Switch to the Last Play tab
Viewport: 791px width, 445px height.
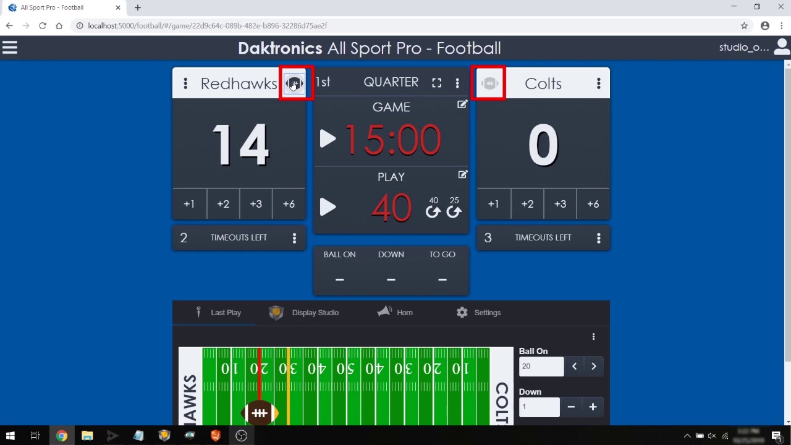pyautogui.click(x=218, y=313)
